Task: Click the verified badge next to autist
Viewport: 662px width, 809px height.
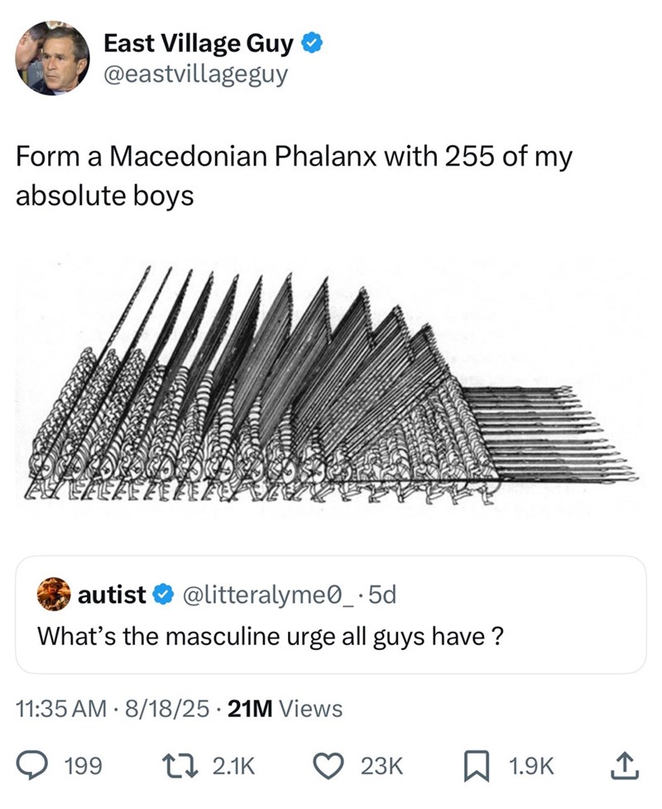Action: (163, 594)
